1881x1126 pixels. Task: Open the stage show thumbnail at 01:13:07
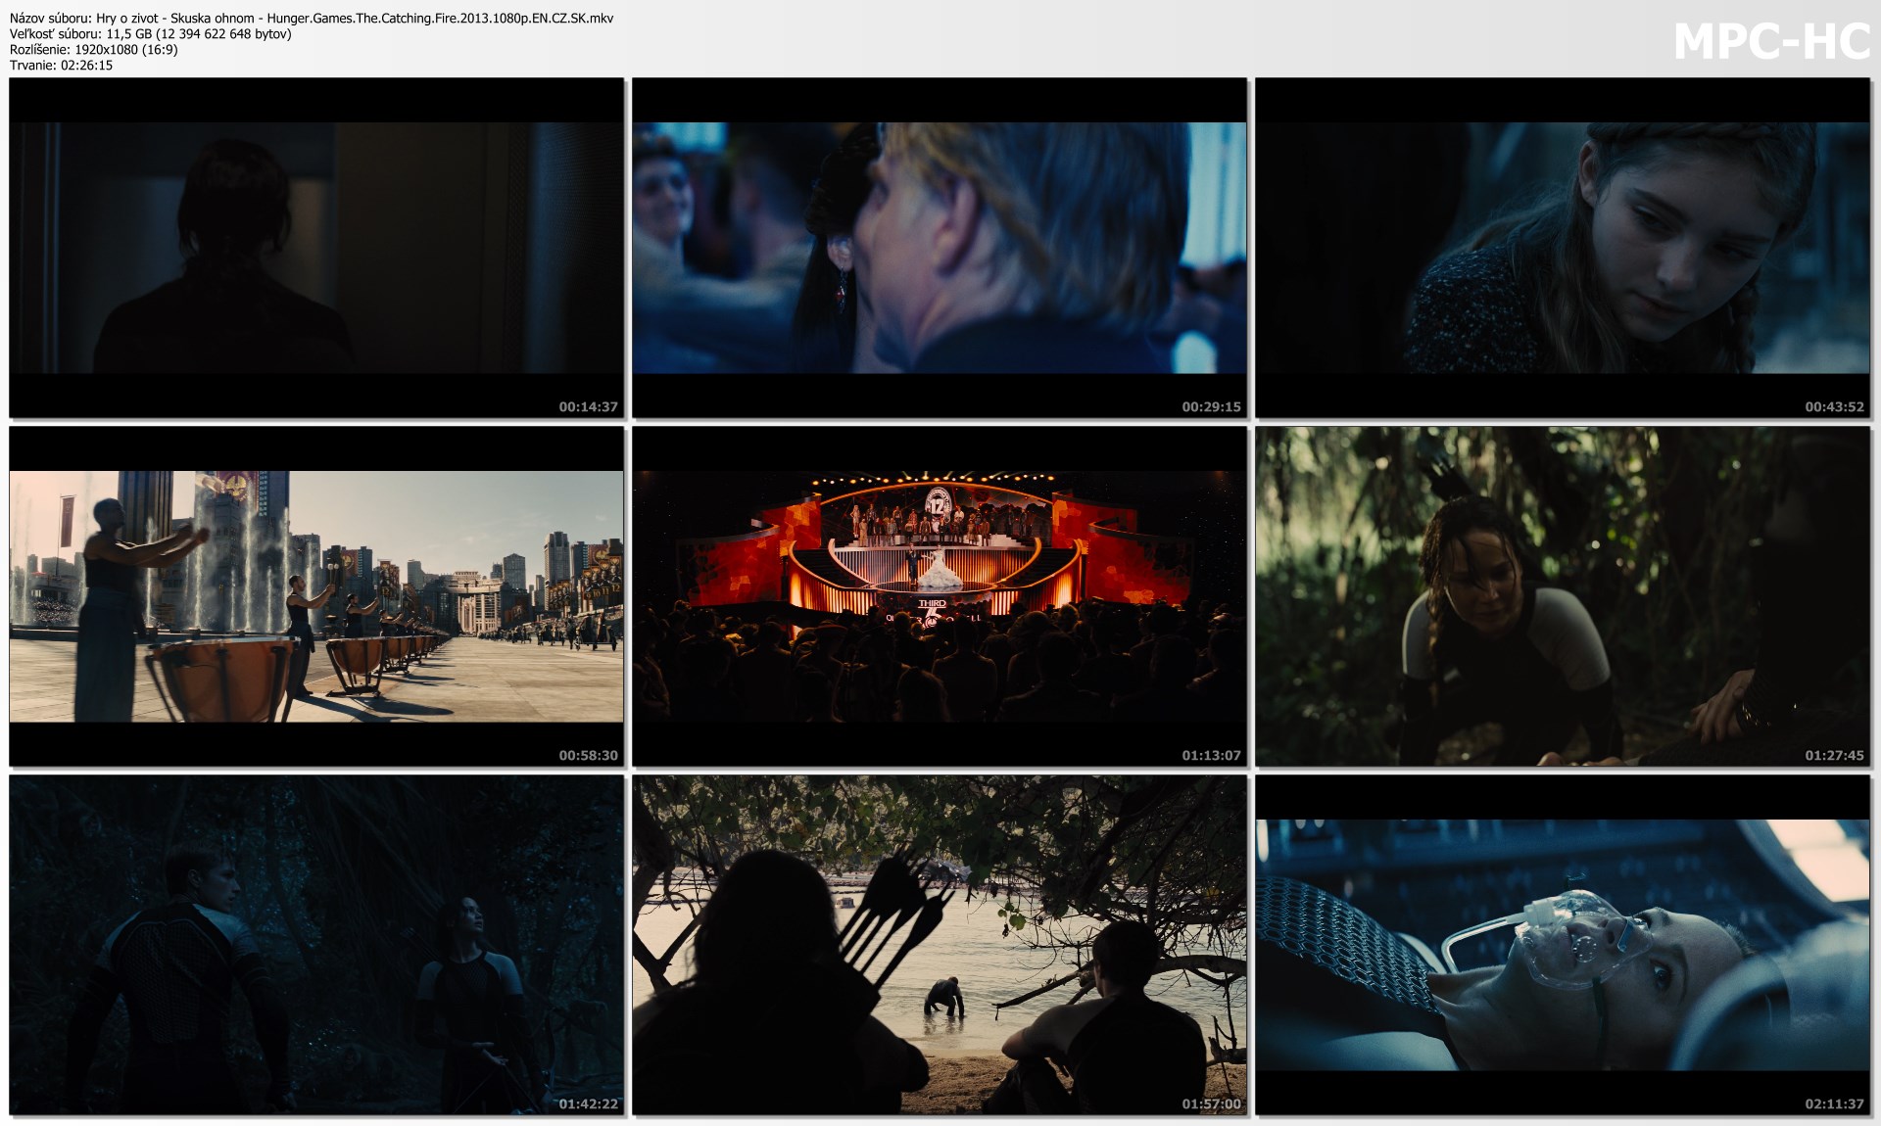point(940,596)
